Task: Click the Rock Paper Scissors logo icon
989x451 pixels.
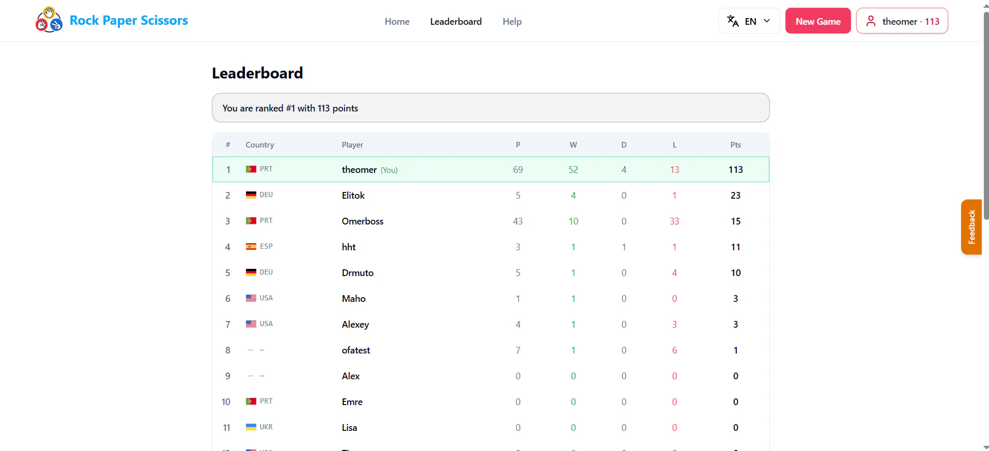Action: [49, 20]
